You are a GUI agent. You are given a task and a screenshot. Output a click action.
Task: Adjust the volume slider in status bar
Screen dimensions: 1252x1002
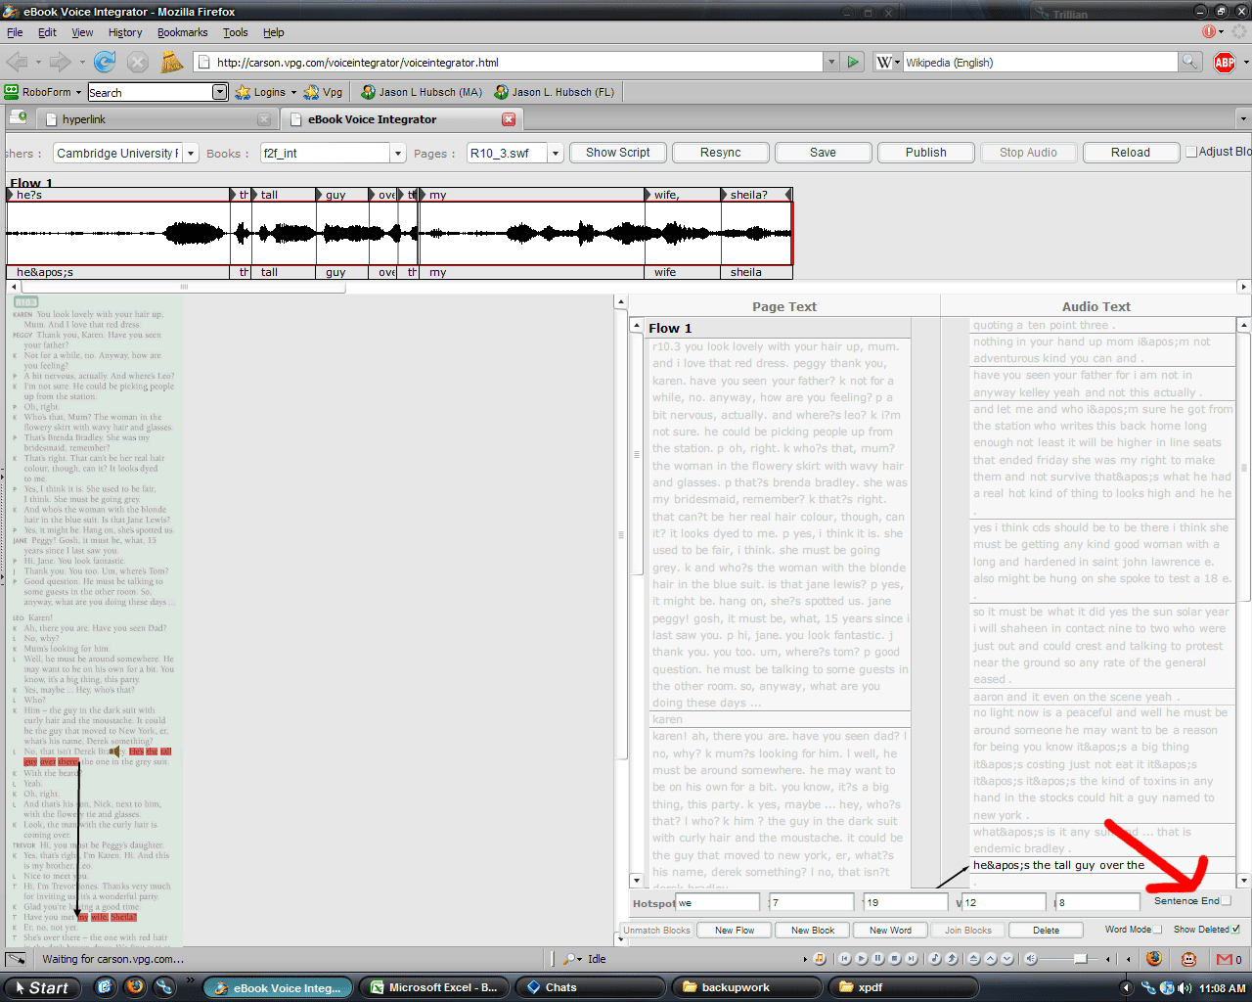coord(1080,959)
